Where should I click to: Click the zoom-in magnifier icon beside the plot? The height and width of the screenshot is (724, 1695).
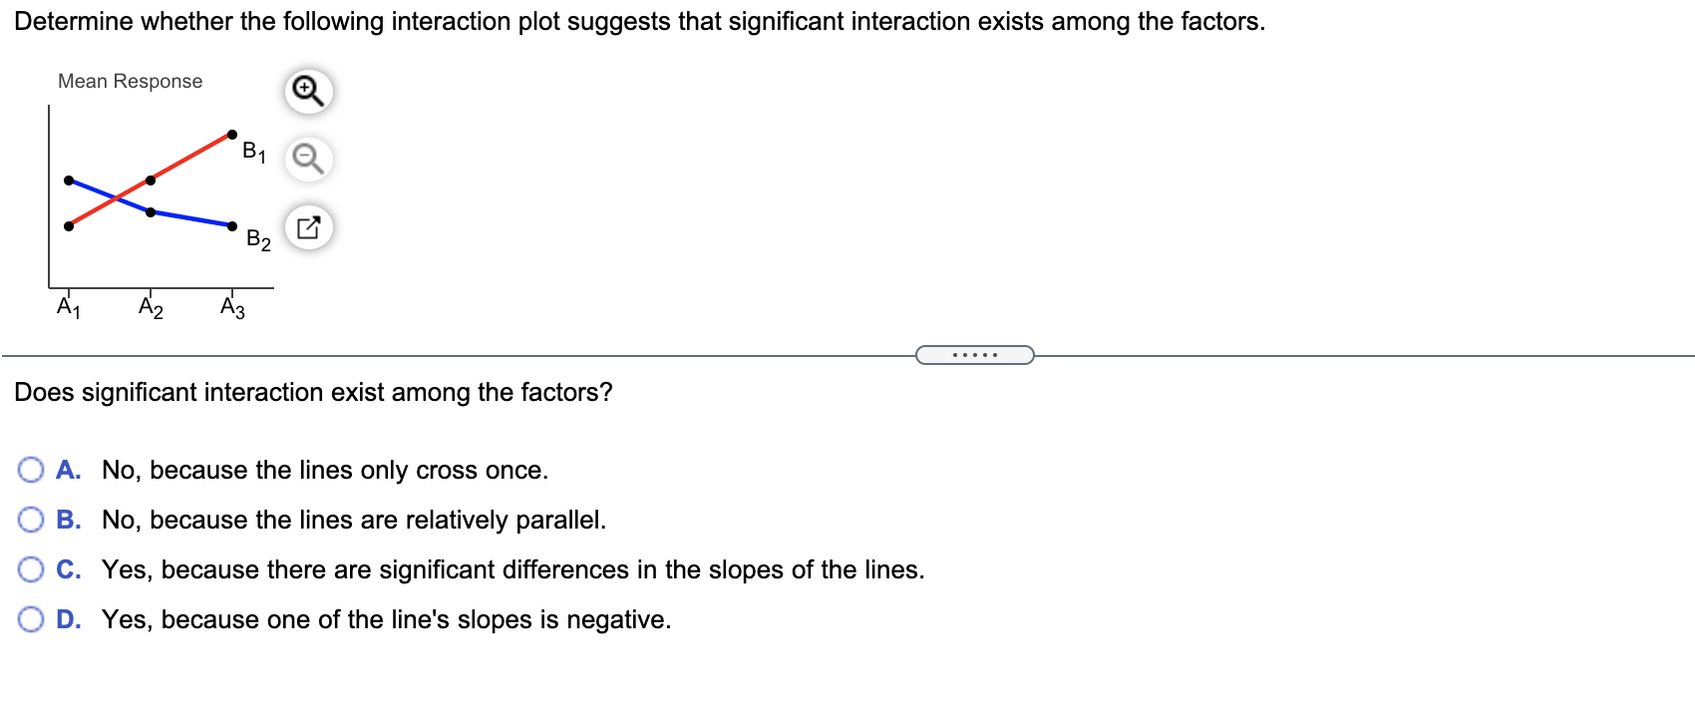click(x=307, y=91)
